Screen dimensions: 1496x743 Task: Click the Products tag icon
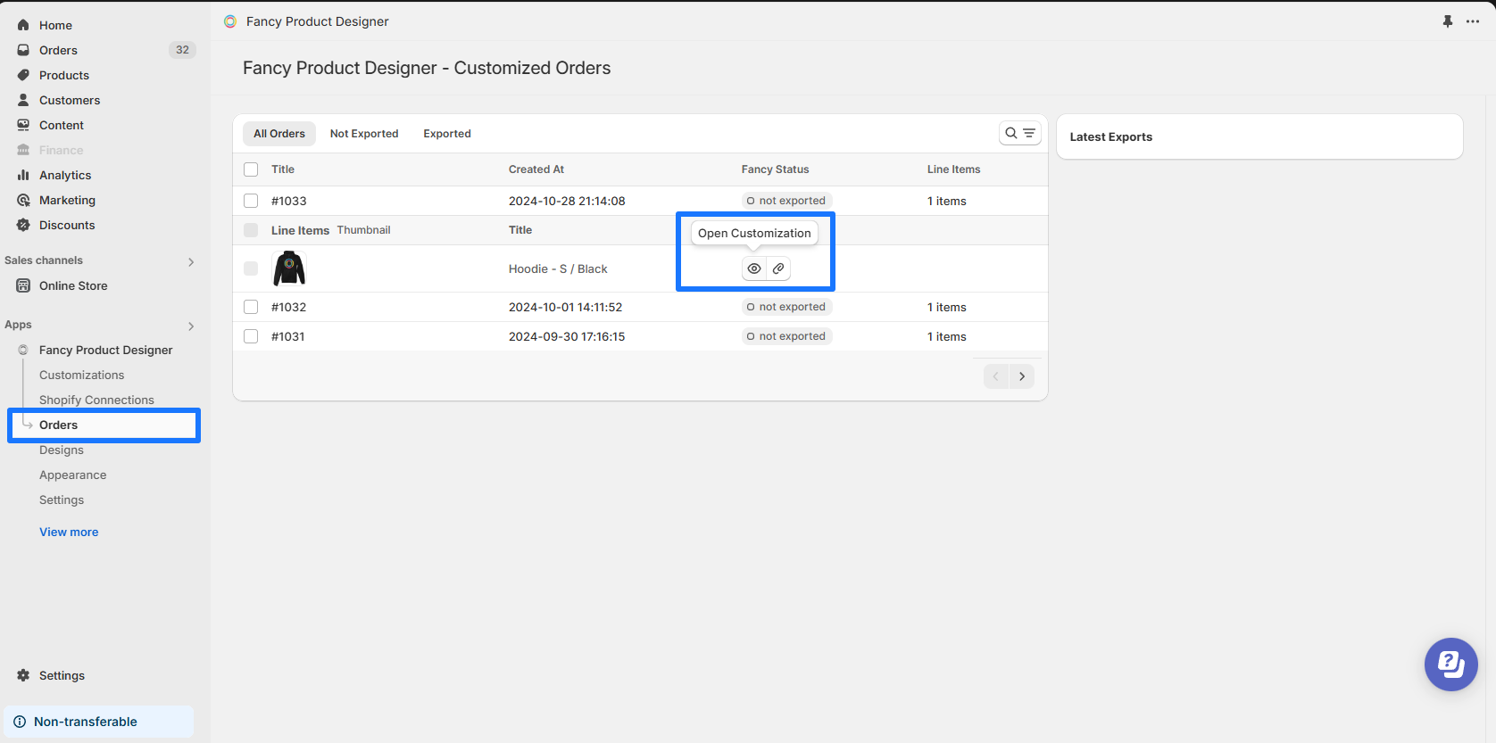pos(23,75)
